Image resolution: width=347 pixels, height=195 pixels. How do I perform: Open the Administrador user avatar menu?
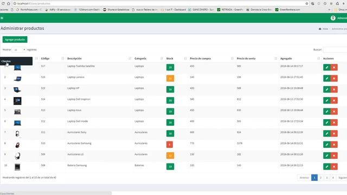[x=333, y=18]
